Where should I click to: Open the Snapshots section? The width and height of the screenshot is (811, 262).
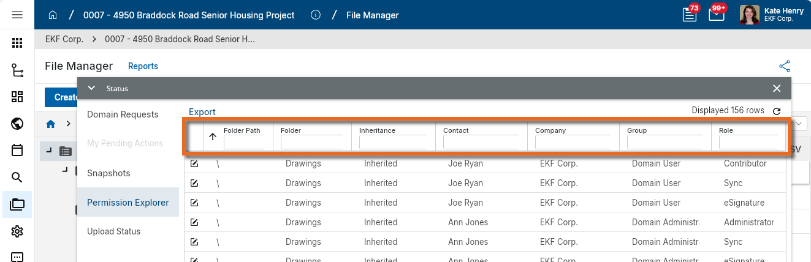coord(109,173)
